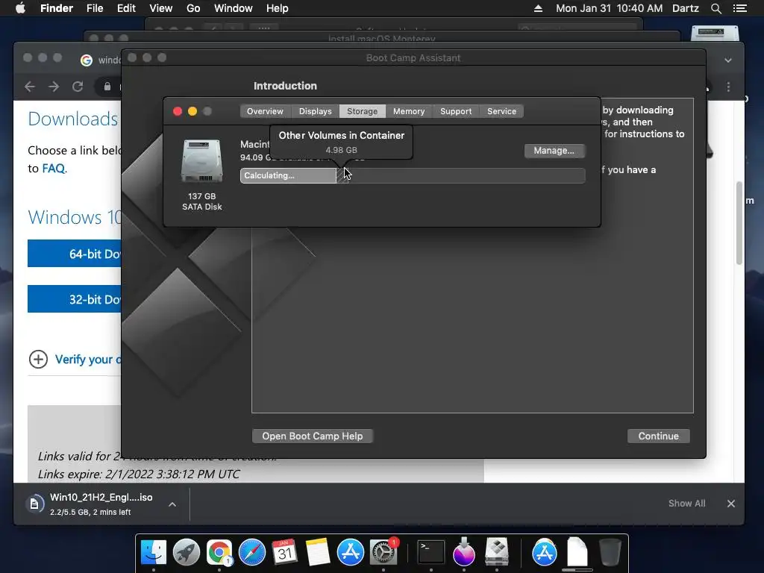Click the Calculating storage bar segment
Image resolution: width=764 pixels, height=573 pixels.
[x=288, y=175]
